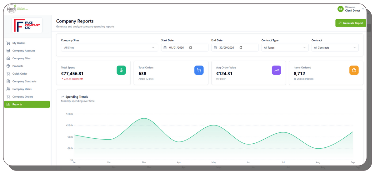Click the Products box icon

tap(8, 66)
